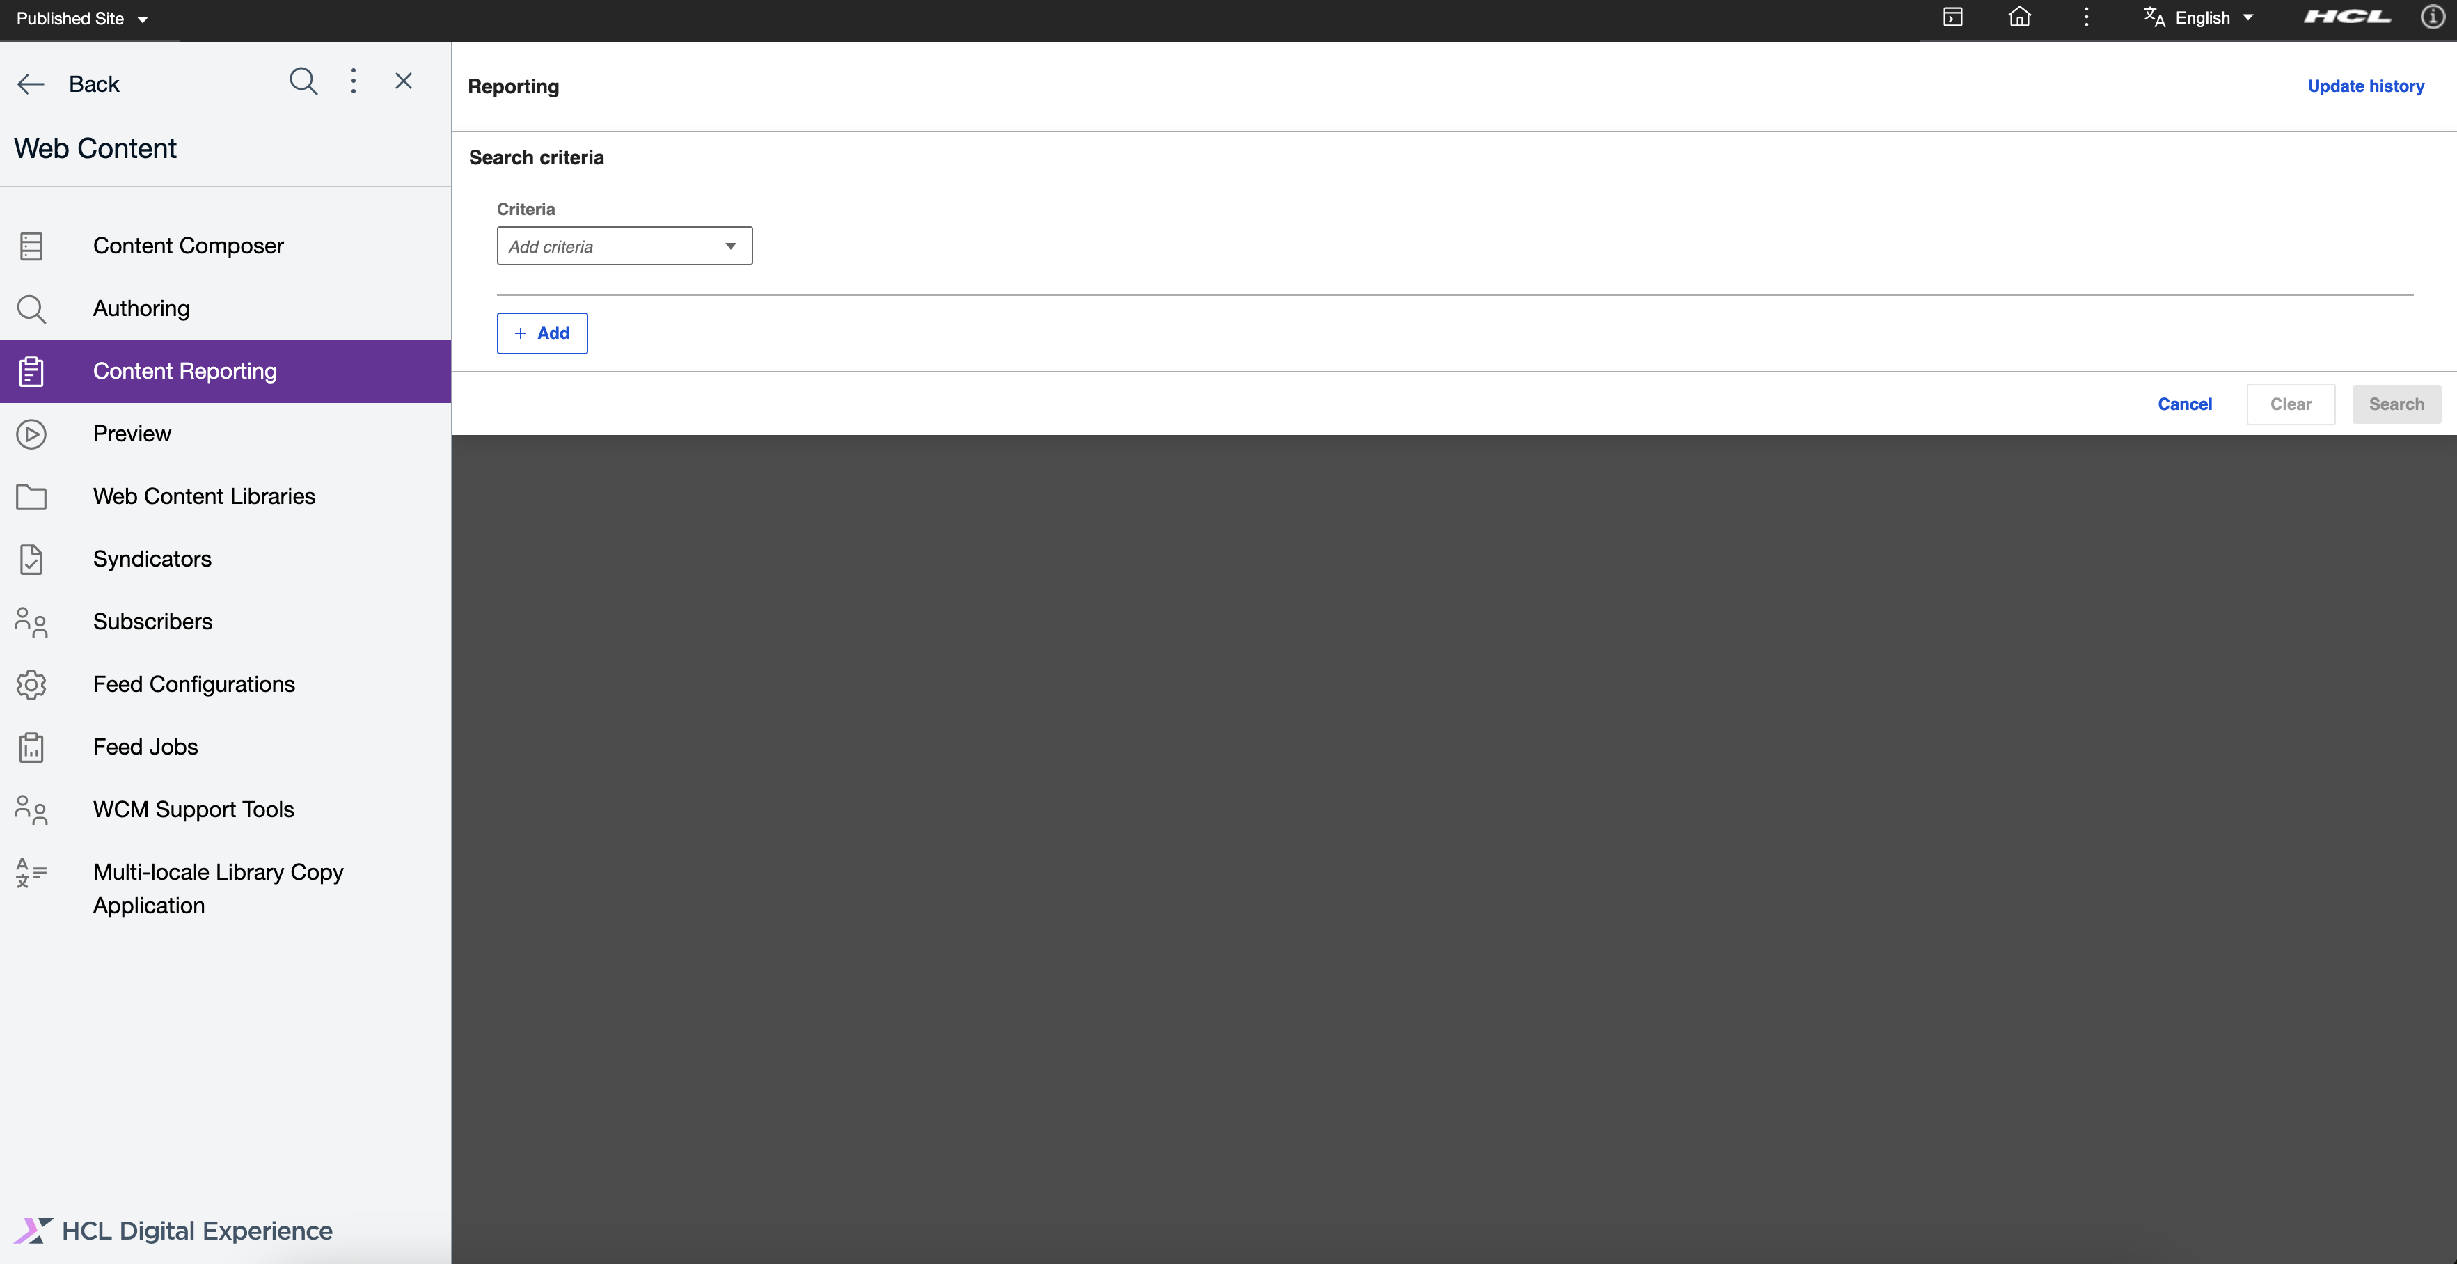Open the top bar vertical ellipsis menu
The image size is (2457, 1264).
(x=2086, y=17)
